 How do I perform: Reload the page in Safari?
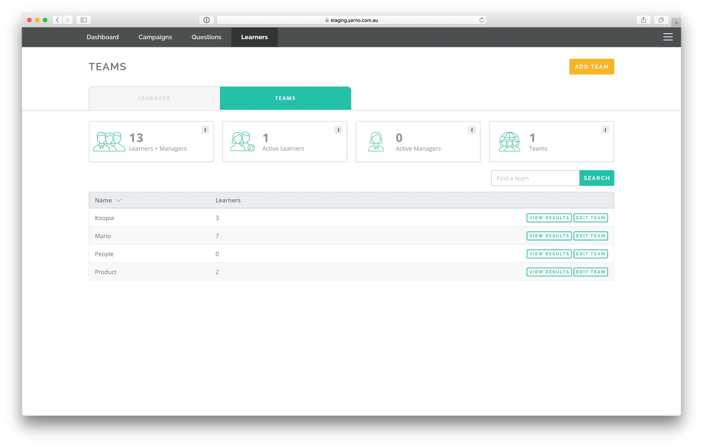[x=482, y=20]
